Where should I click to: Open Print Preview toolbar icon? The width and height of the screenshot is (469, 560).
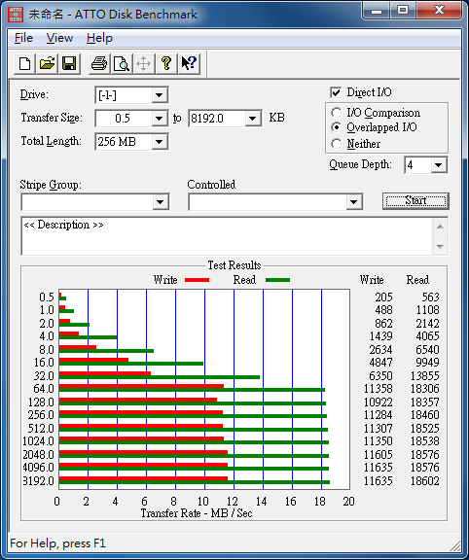[122, 64]
